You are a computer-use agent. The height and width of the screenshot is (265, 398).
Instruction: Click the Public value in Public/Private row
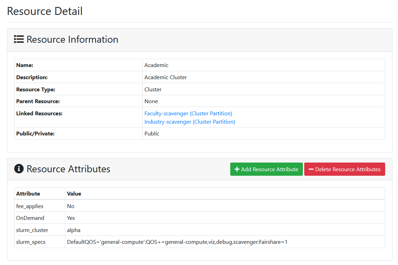[x=152, y=134]
